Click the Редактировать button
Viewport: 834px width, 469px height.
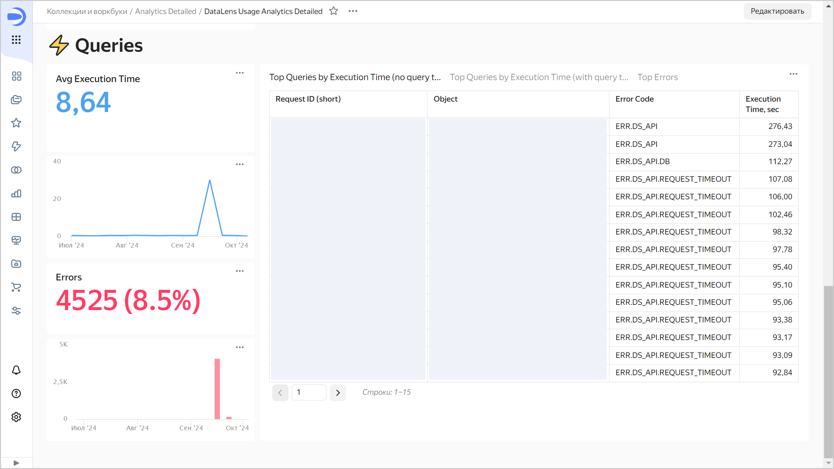[777, 11]
